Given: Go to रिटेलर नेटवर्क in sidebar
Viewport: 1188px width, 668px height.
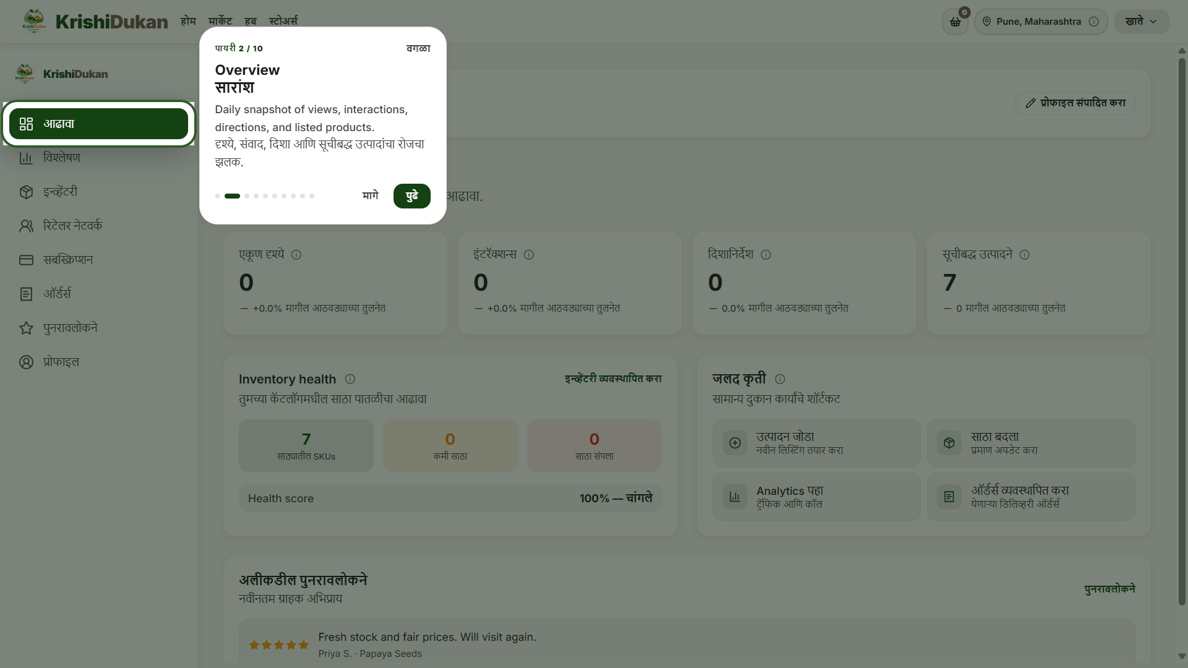Looking at the screenshot, I should [x=98, y=226].
